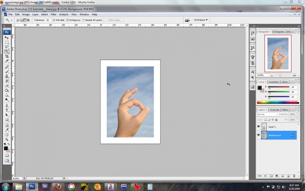Switch to the Histogram tab
This screenshot has height=191, width=305.
(x=278, y=32)
